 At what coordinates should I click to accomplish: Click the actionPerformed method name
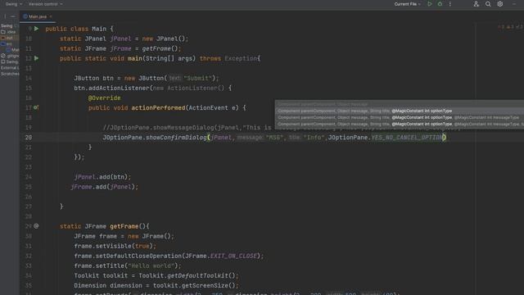(x=158, y=107)
